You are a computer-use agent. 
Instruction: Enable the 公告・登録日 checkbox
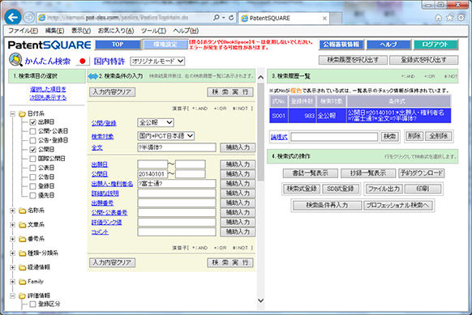click(32, 140)
